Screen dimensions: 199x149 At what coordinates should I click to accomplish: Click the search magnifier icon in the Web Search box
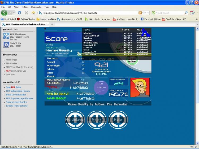pyautogui.click(x=186, y=13)
